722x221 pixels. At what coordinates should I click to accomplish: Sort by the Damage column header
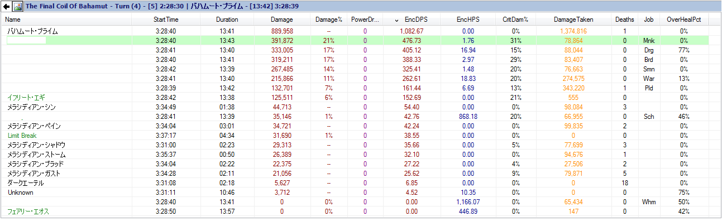click(x=281, y=20)
